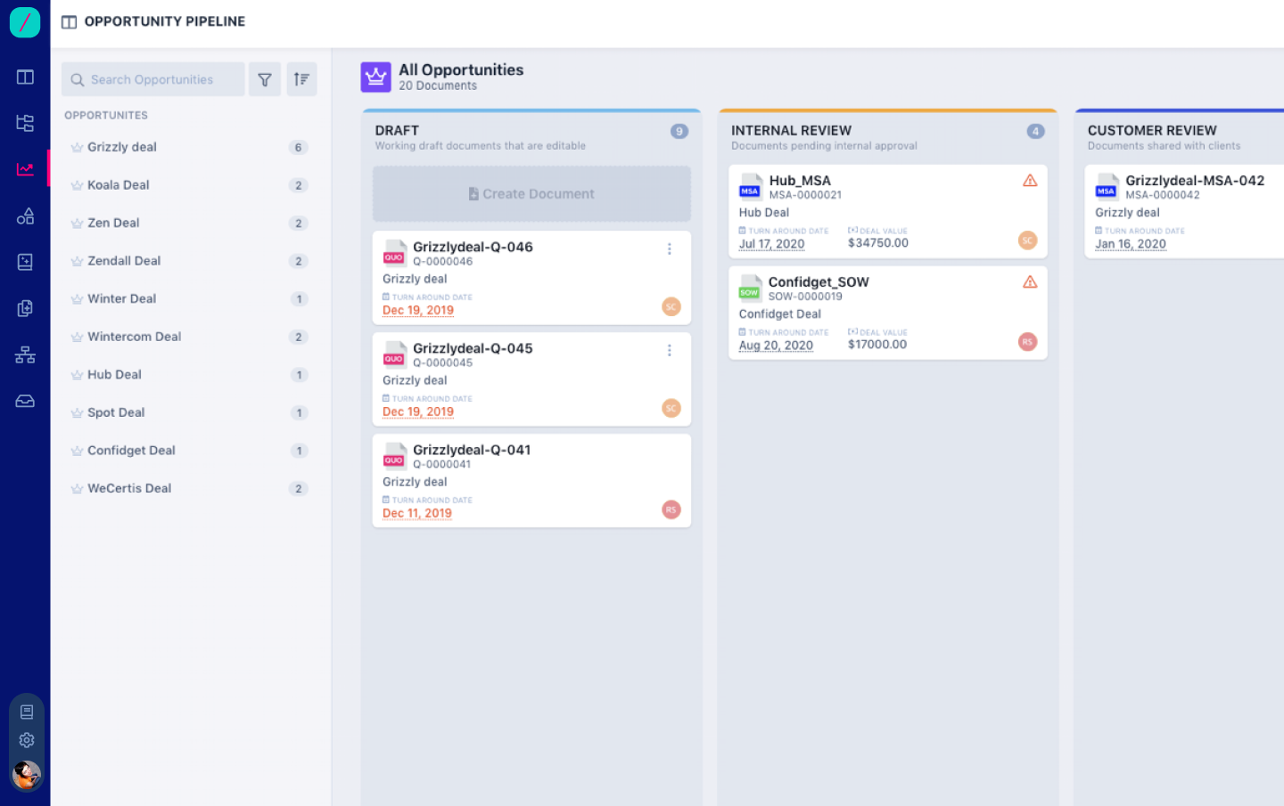Click the INTERNAL REVIEW column header

791,130
